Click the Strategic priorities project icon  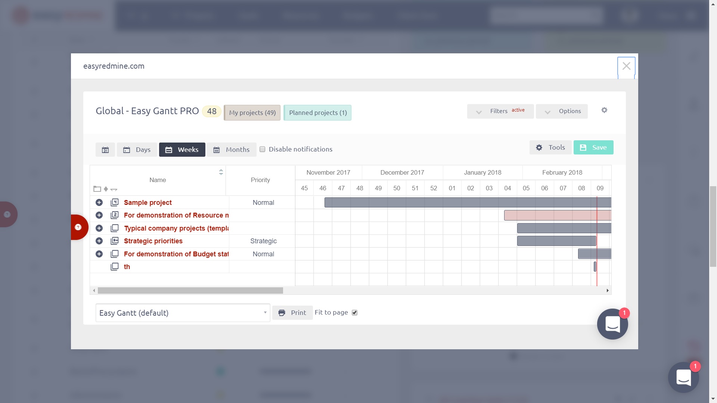115,241
